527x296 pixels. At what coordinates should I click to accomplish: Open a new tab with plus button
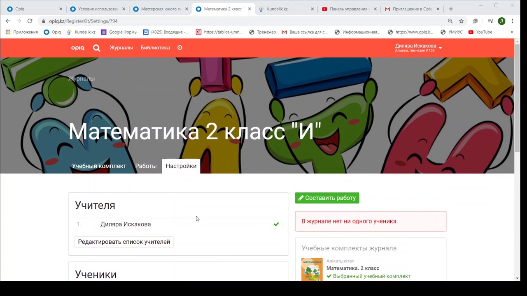[451, 9]
